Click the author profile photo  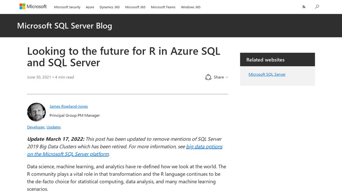tap(36, 112)
